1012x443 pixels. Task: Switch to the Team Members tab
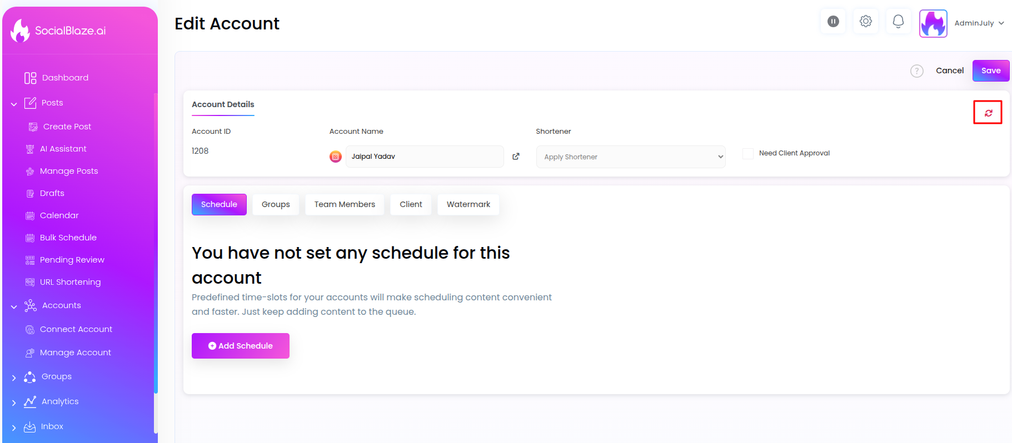tap(345, 204)
